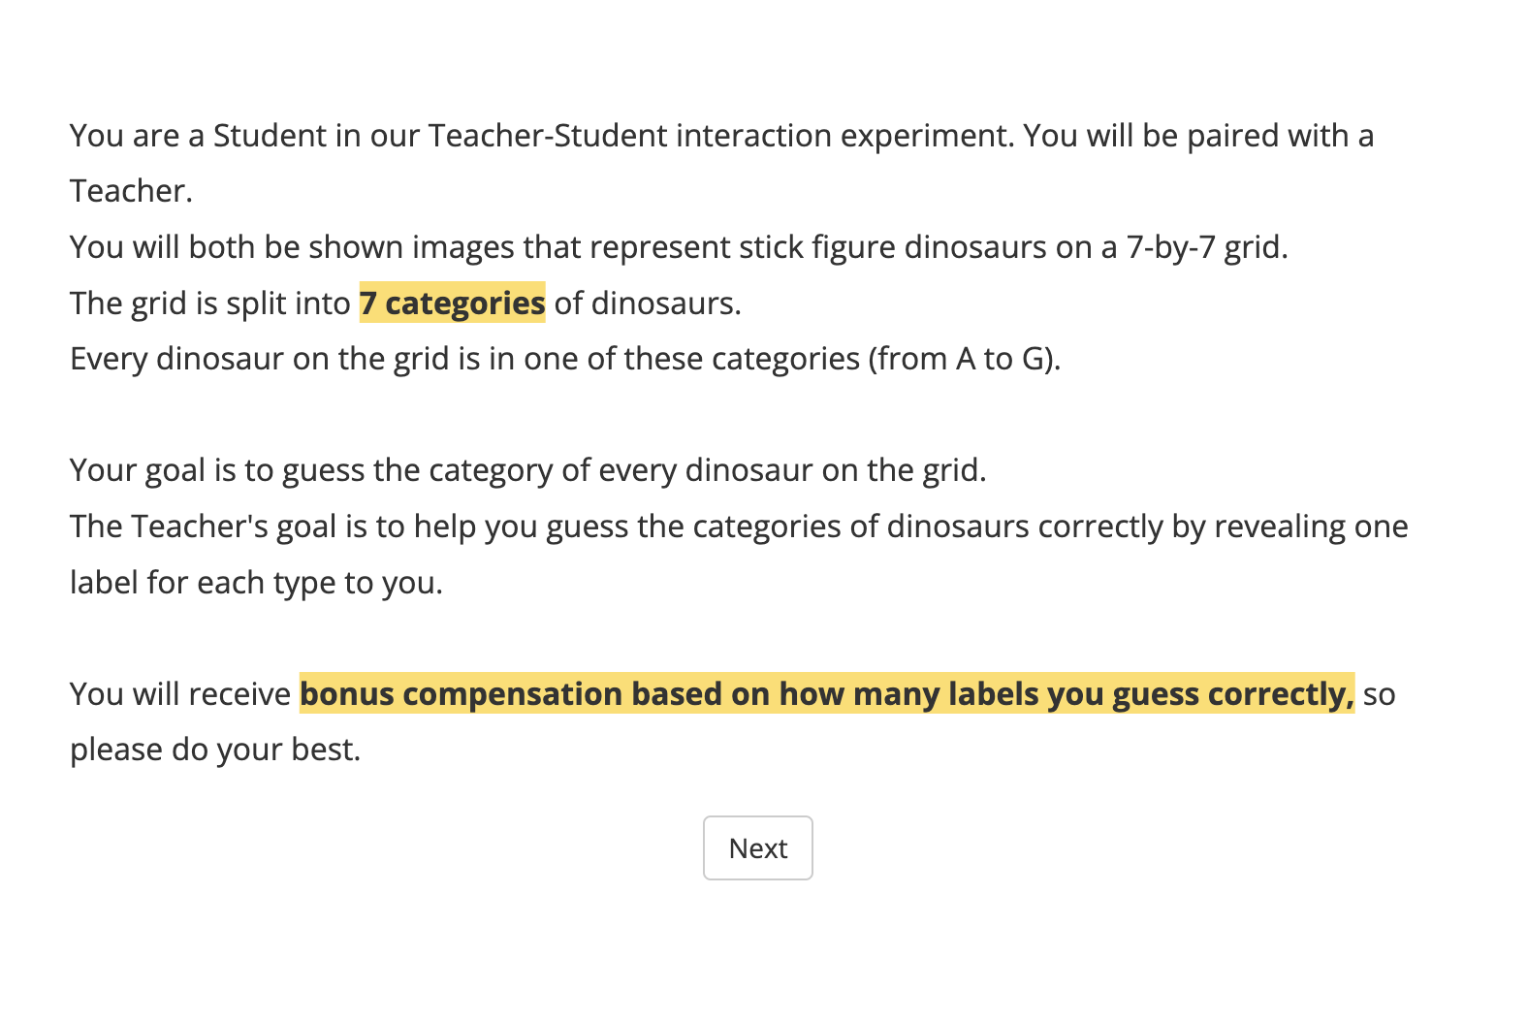Click the highlighted "7 categories" text
This screenshot has width=1528, height=1022.
pyautogui.click(x=452, y=303)
